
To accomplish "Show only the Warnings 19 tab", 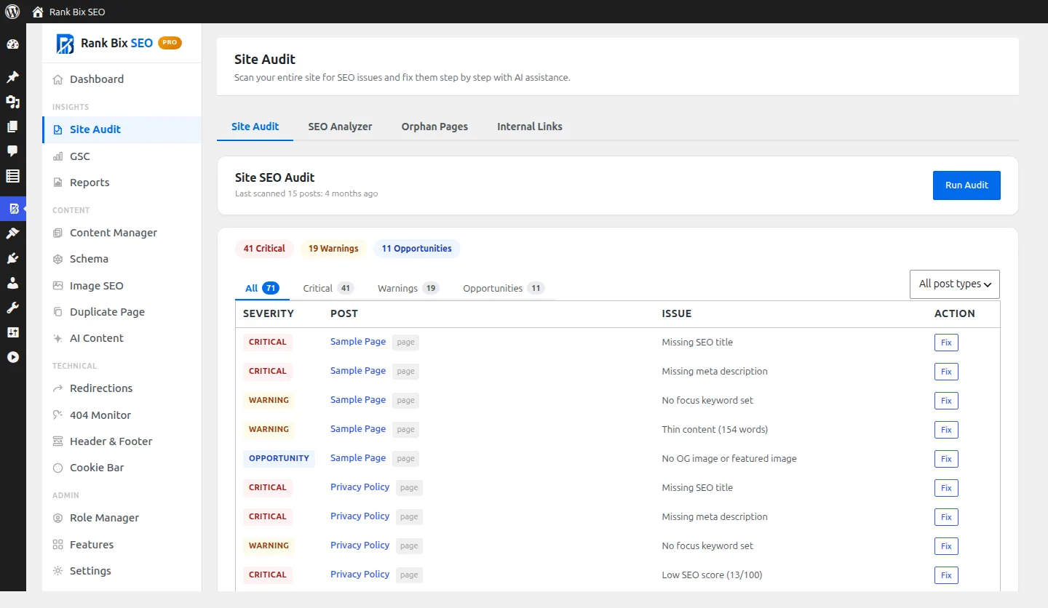I will [x=408, y=288].
